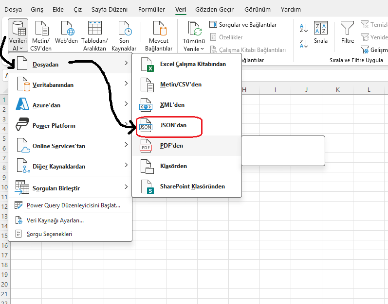The image size is (388, 304).
Task: Select row header 20
Action: pyautogui.click(x=4, y=284)
